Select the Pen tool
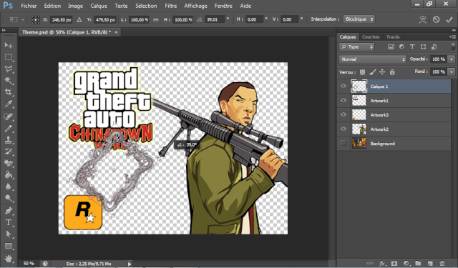This screenshot has width=458, height=268. (9, 211)
